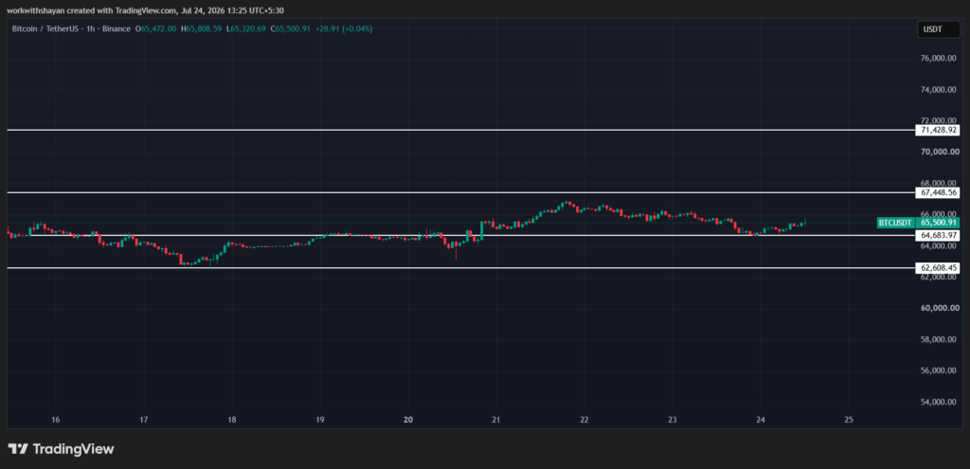
Task: Click date 25 on time axis
Action: [x=849, y=420]
